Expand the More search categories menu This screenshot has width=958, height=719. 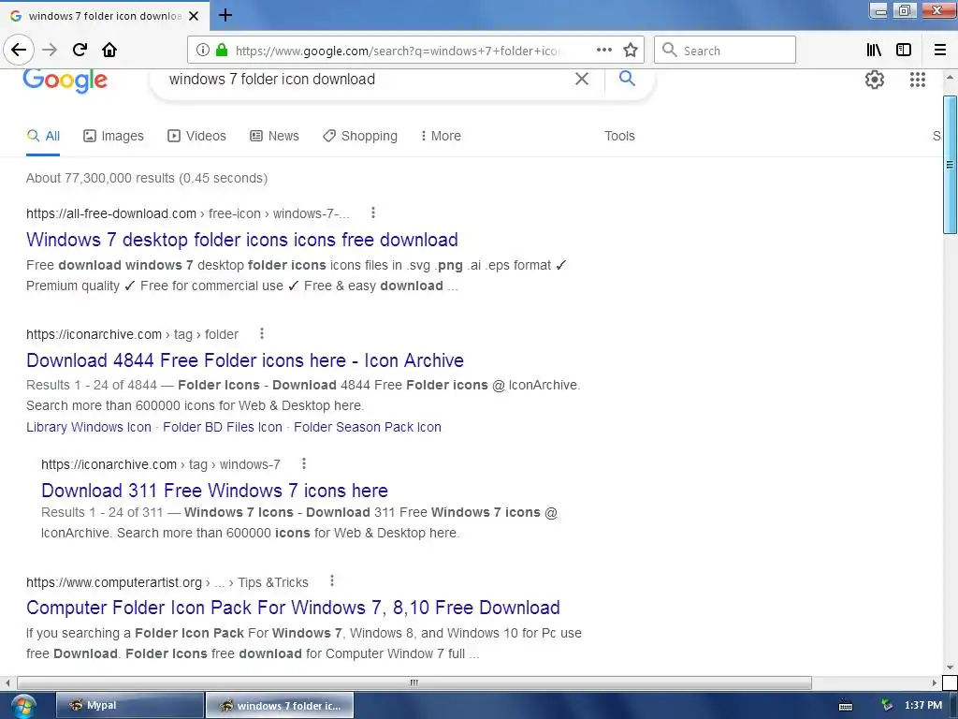441,137
